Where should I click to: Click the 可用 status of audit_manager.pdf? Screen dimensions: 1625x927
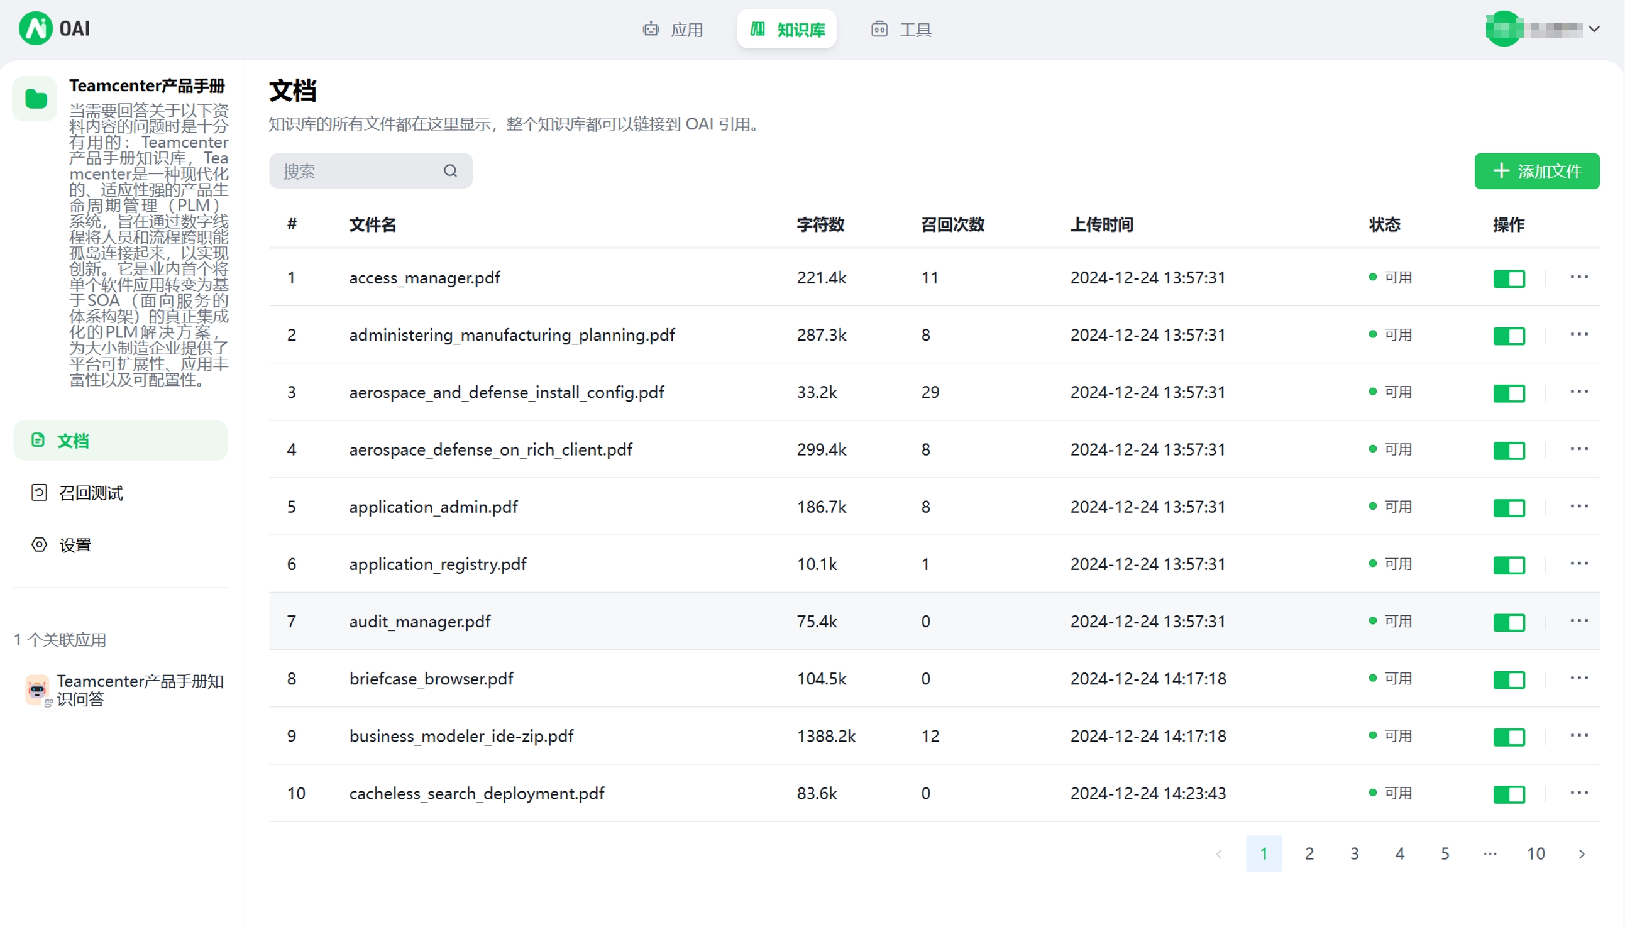tap(1391, 621)
